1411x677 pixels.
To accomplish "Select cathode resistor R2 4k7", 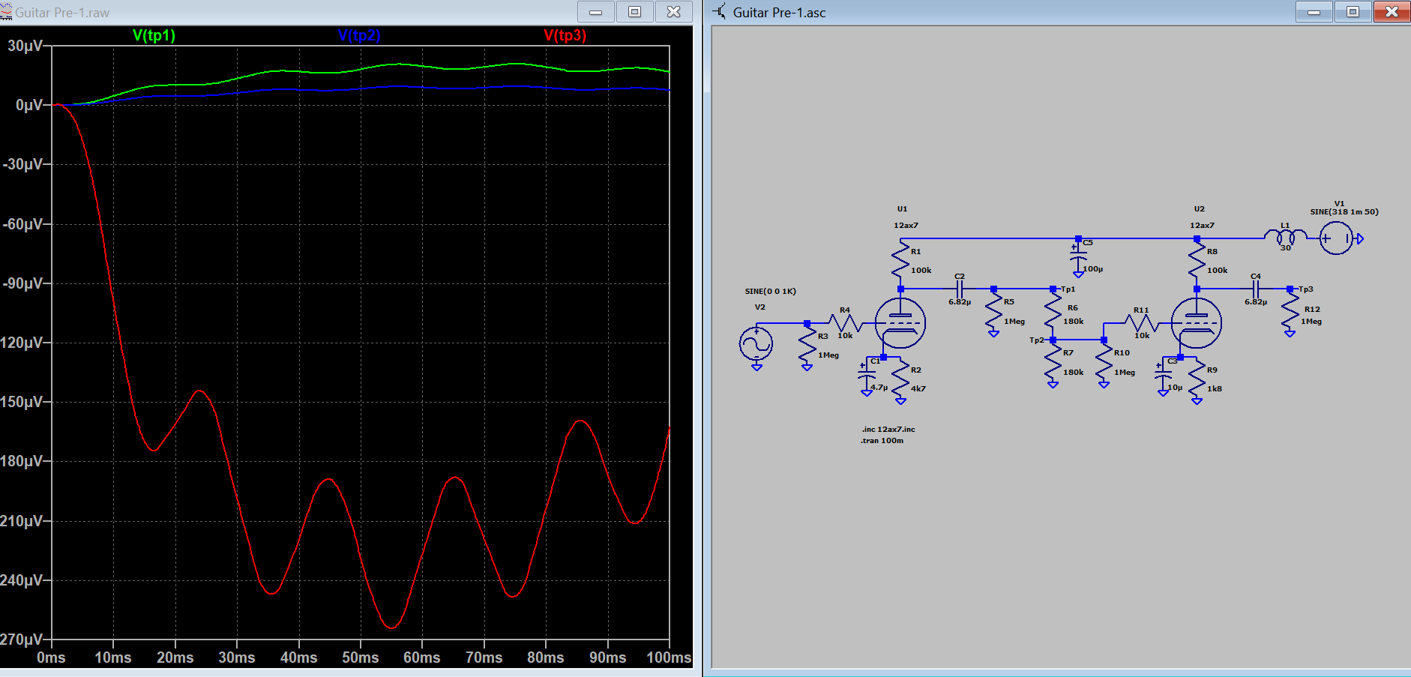I will pos(900,379).
